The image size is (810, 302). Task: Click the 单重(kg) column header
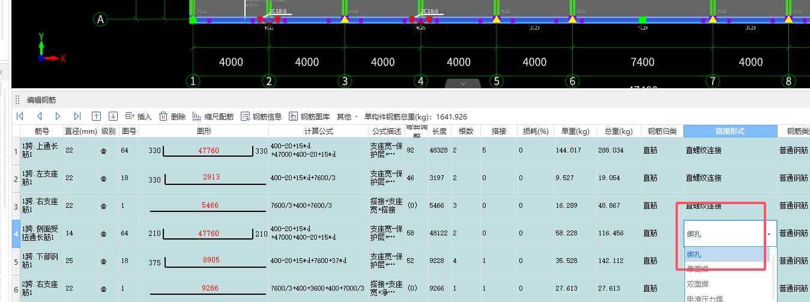tap(575, 131)
